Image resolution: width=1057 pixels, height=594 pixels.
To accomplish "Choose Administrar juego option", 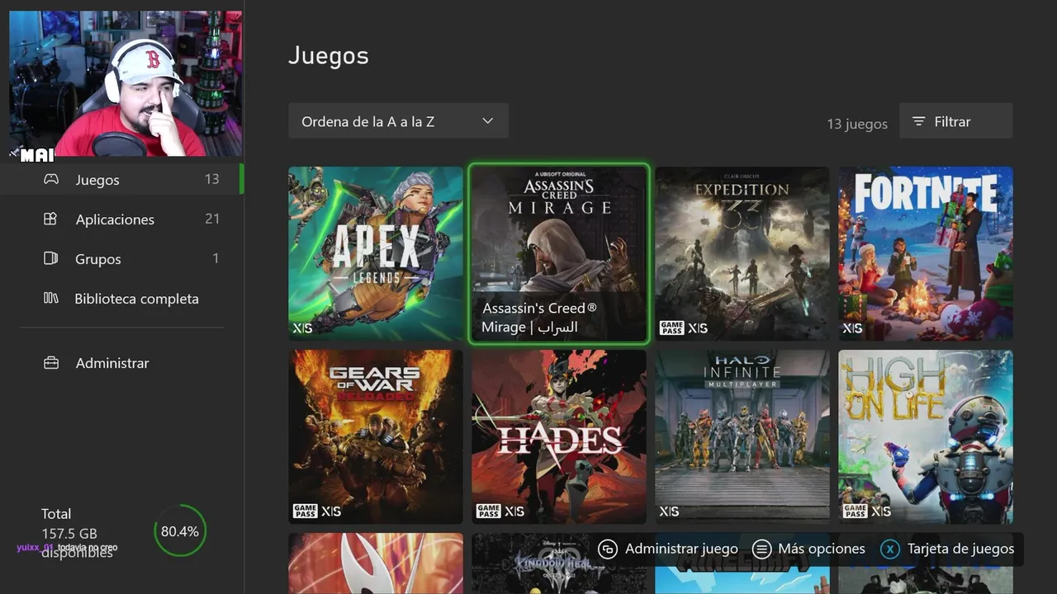I will (668, 549).
